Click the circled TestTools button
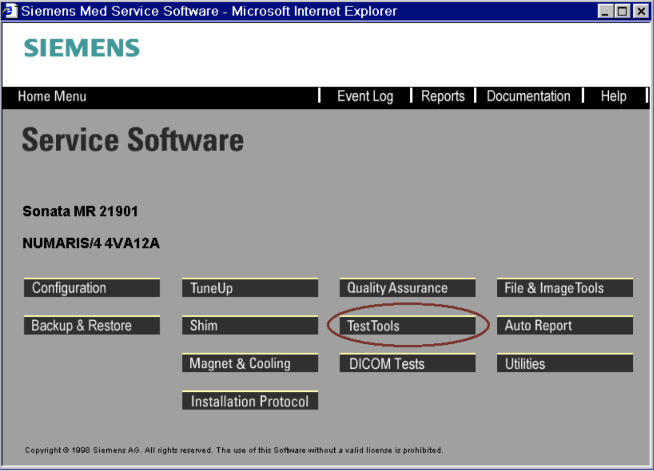Viewport: 654px width, 471px height. (407, 326)
